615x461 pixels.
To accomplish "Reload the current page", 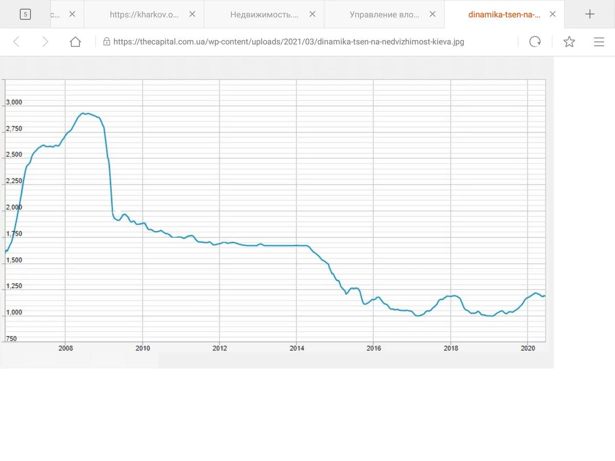I will [x=535, y=42].
